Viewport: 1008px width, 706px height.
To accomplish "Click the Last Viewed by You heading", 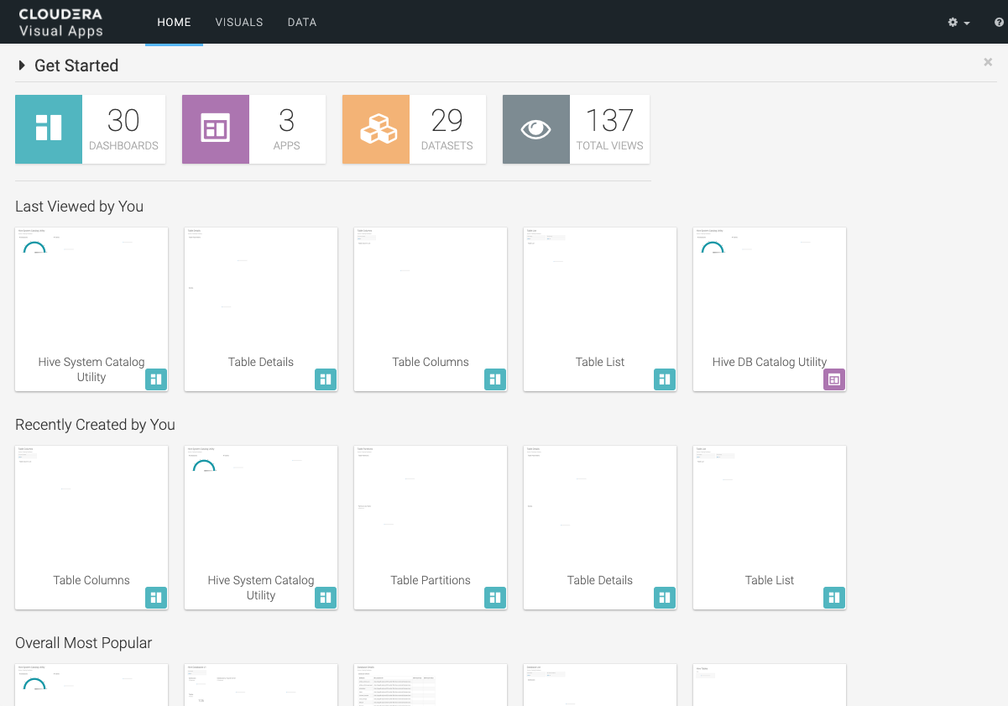I will [79, 207].
